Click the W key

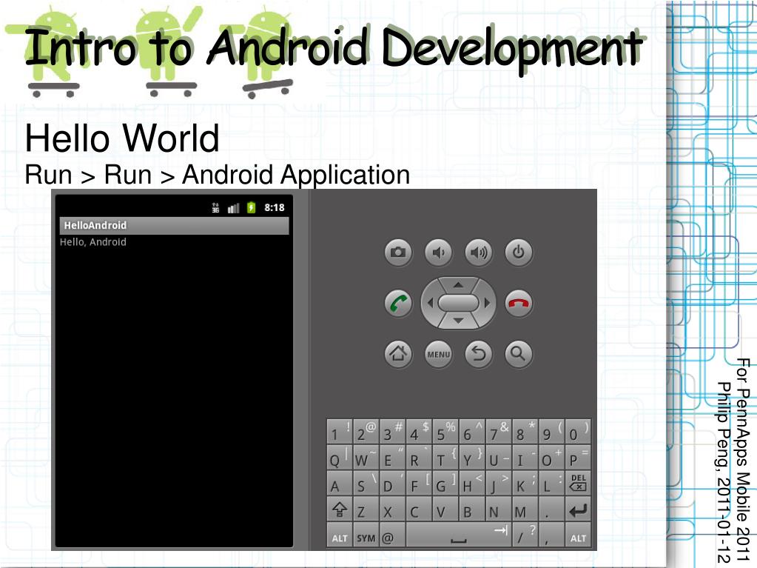point(366,458)
